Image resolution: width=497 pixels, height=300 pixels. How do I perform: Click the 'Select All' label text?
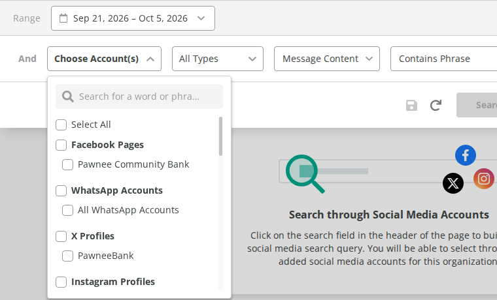coord(91,125)
